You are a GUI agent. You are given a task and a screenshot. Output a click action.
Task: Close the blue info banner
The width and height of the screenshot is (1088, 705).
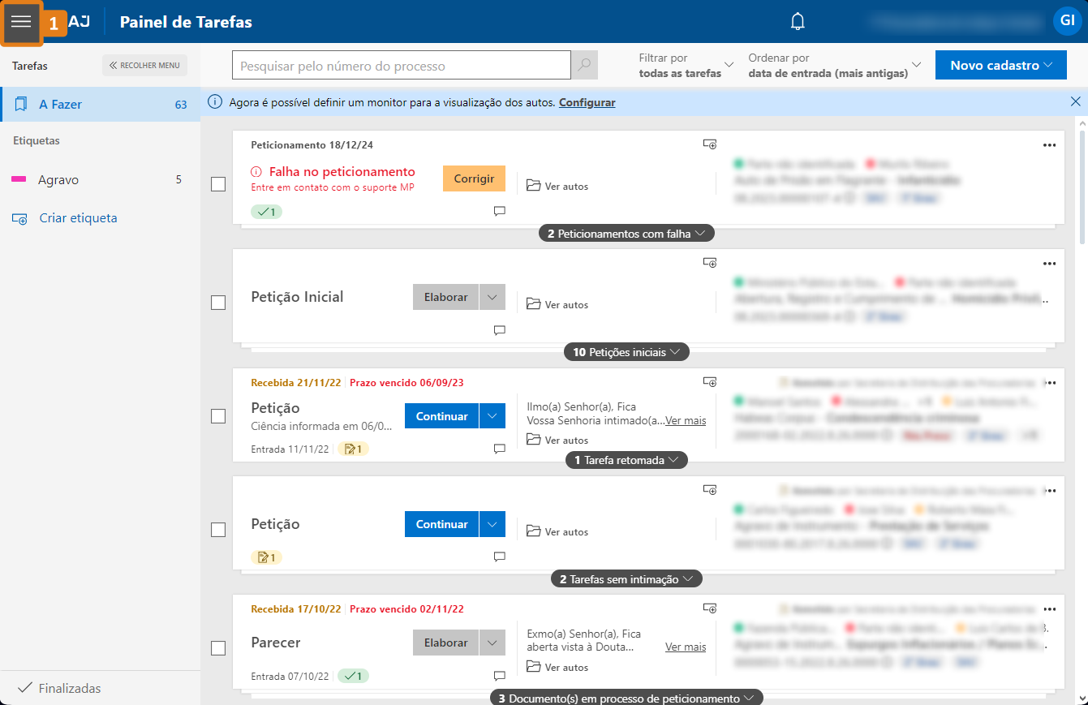pyautogui.click(x=1075, y=102)
